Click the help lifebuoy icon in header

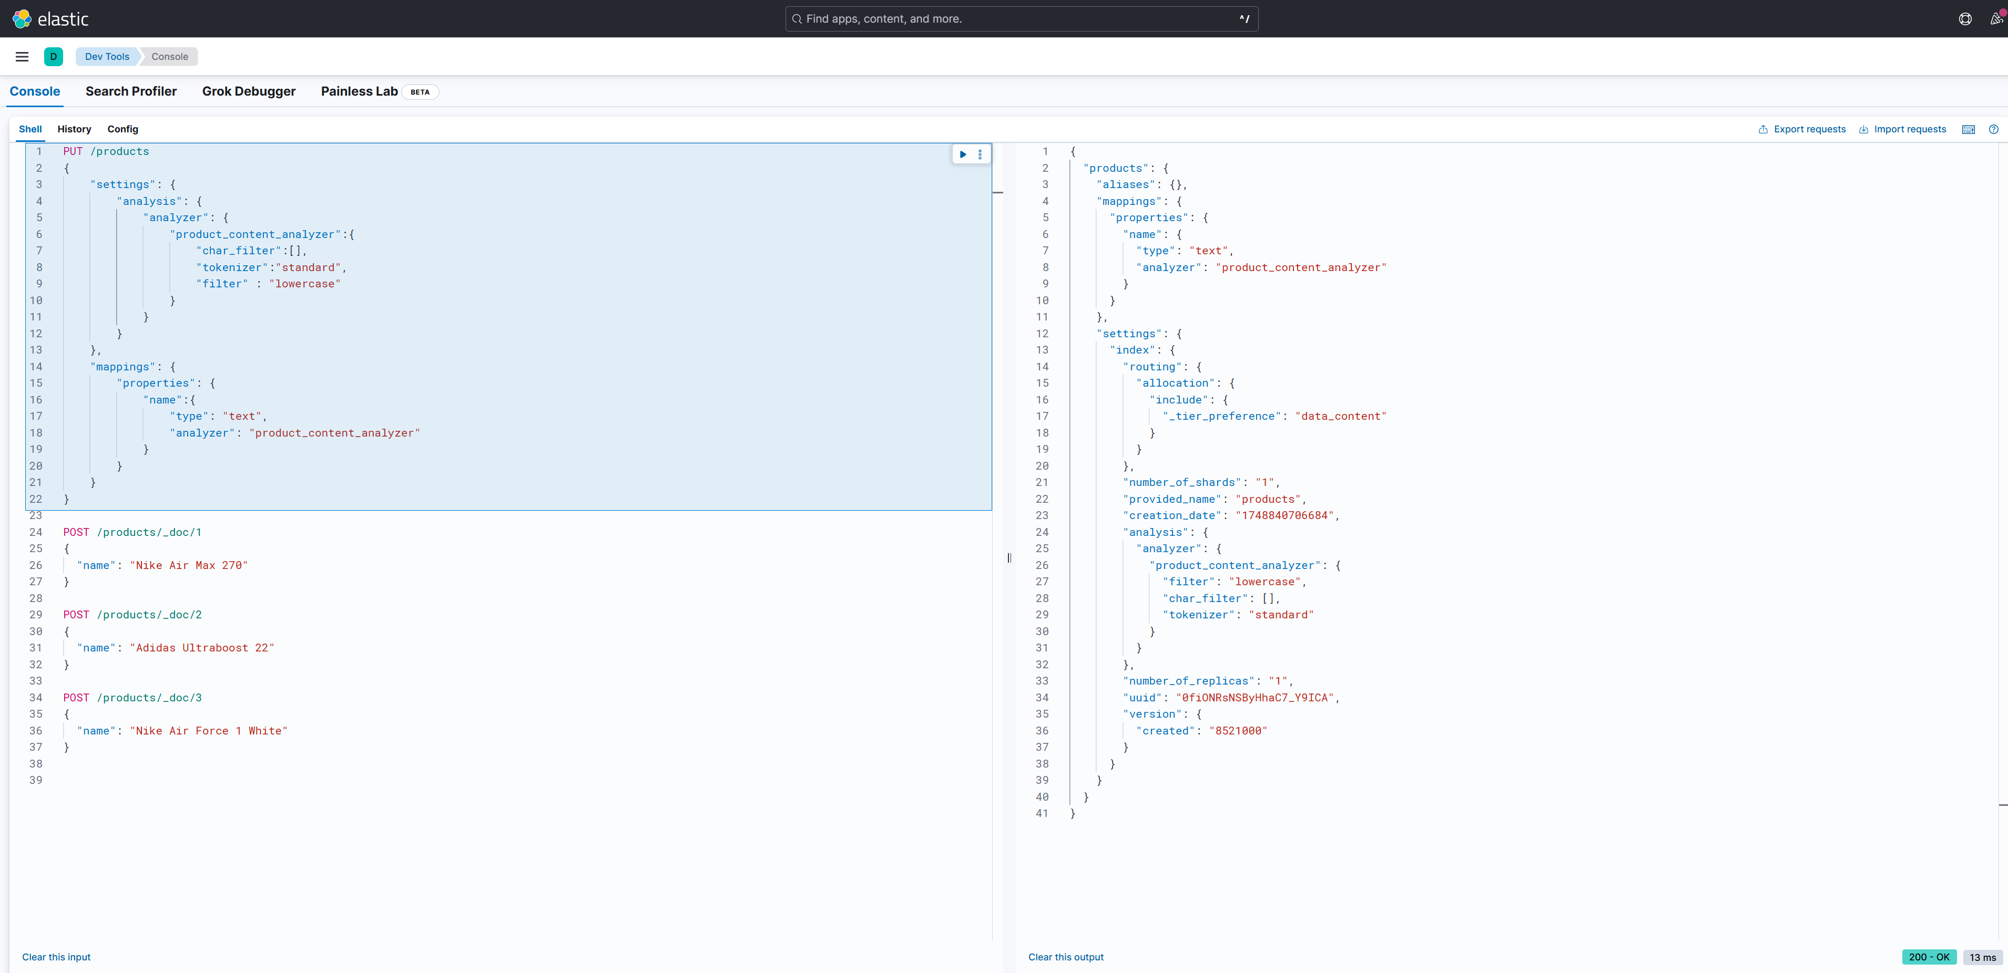1965,19
